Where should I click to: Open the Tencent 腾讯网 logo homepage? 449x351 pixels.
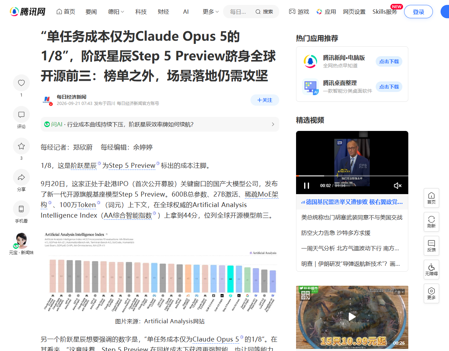28,12
